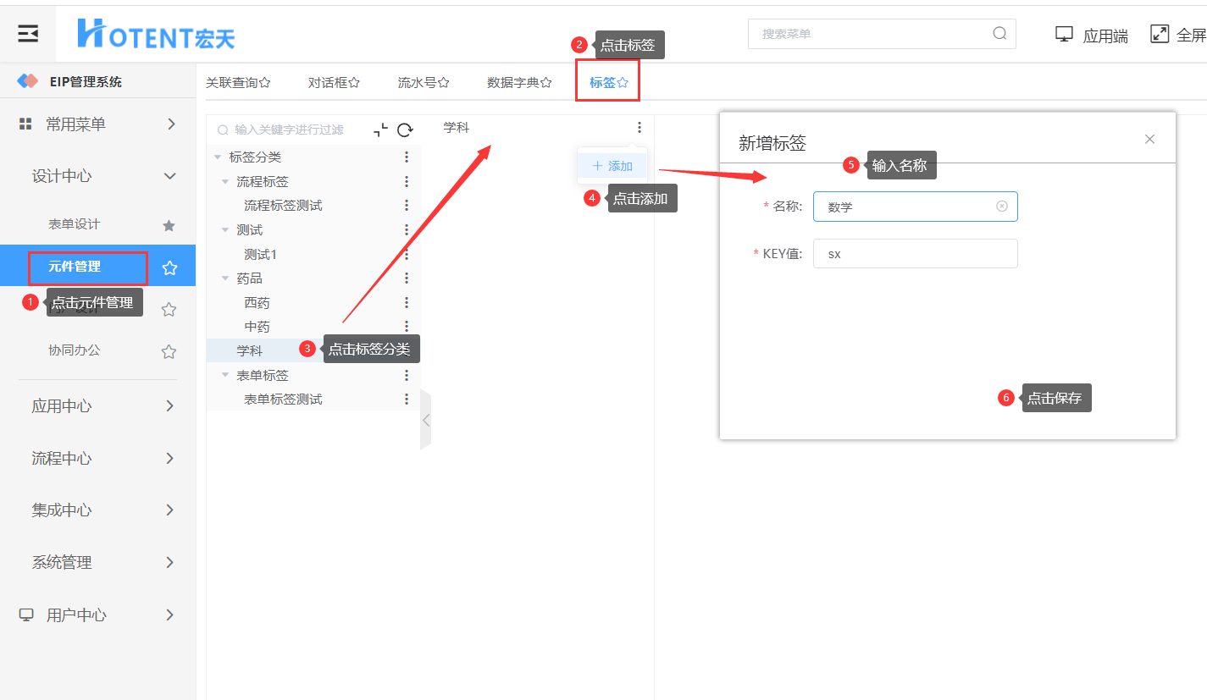Click panel collapse handle beside tree
The width and height of the screenshot is (1207, 700).
click(x=425, y=420)
